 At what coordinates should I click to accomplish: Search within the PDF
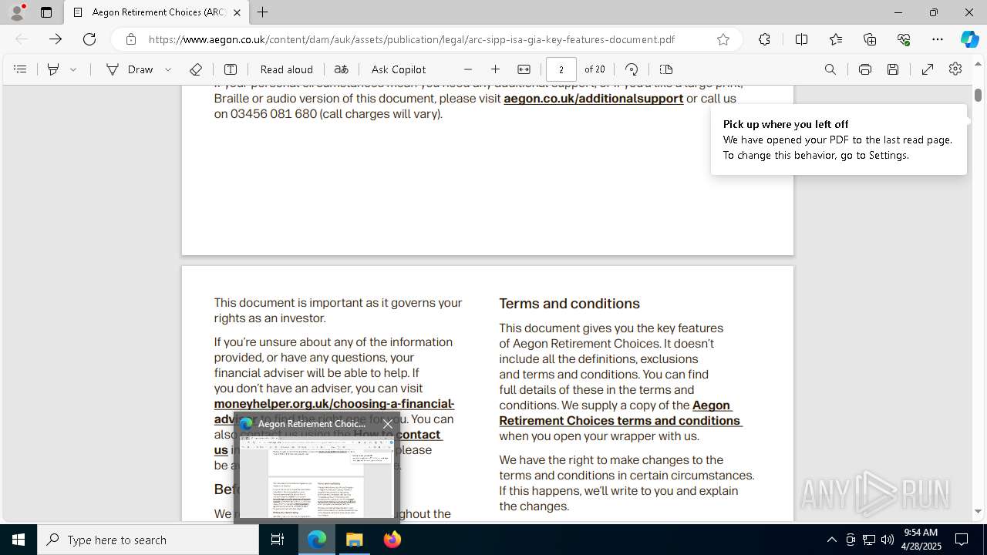point(830,69)
